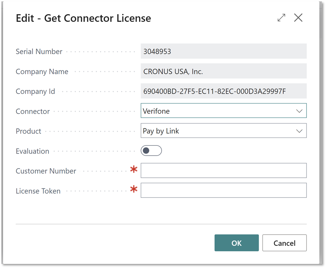Click the Product field label
Viewport: 326px width, 268px height.
[x=29, y=131]
